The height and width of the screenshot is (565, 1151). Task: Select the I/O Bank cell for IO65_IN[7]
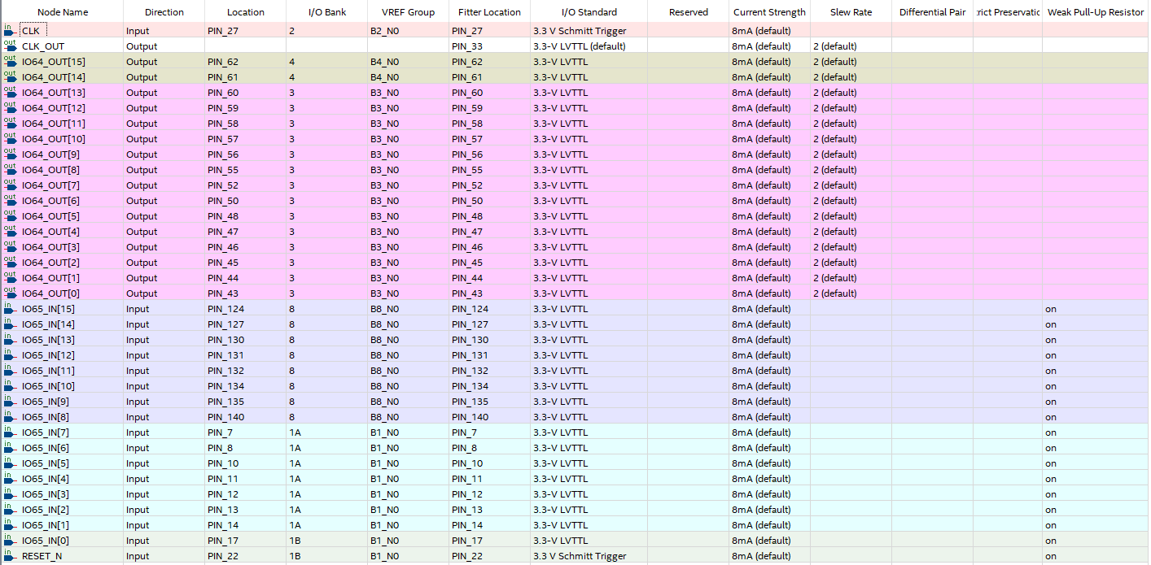pyautogui.click(x=327, y=432)
